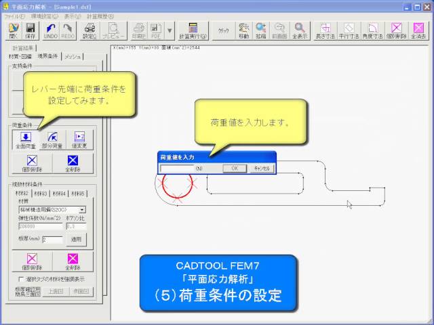Click the 前画面 previous view icon
Image resolution: width=434 pixels, height=325 pixels.
pos(279,31)
